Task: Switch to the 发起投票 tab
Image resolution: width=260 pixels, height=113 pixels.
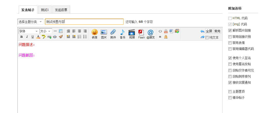Action: [x=61, y=10]
